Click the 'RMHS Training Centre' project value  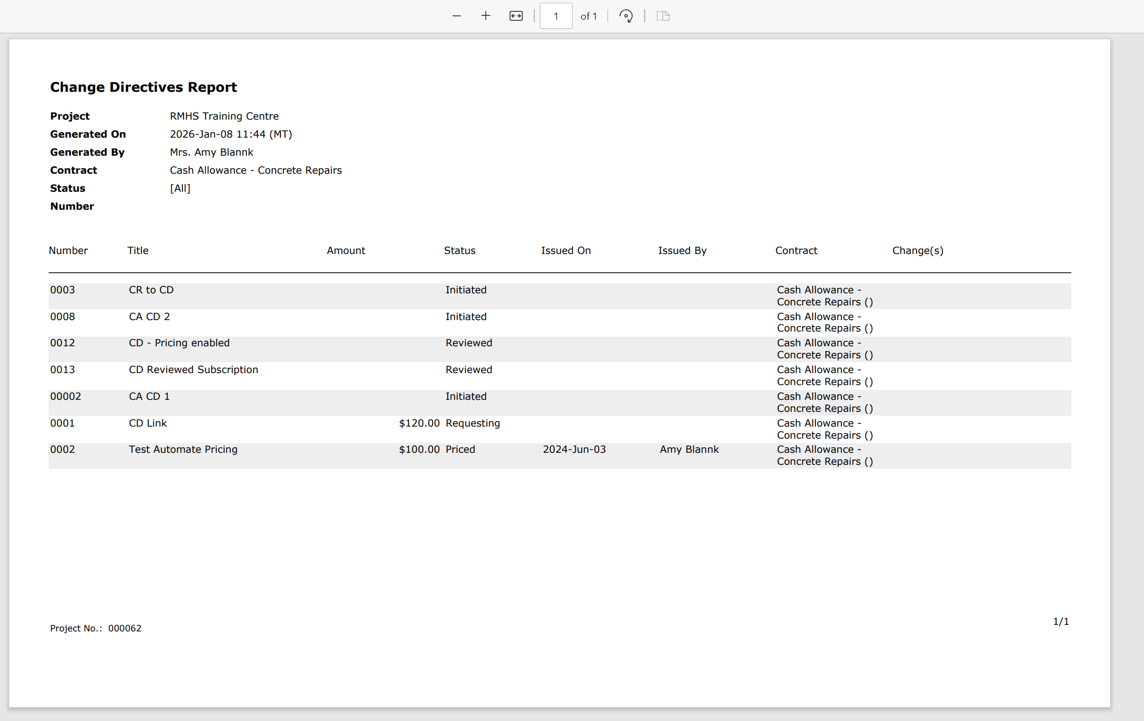point(224,116)
